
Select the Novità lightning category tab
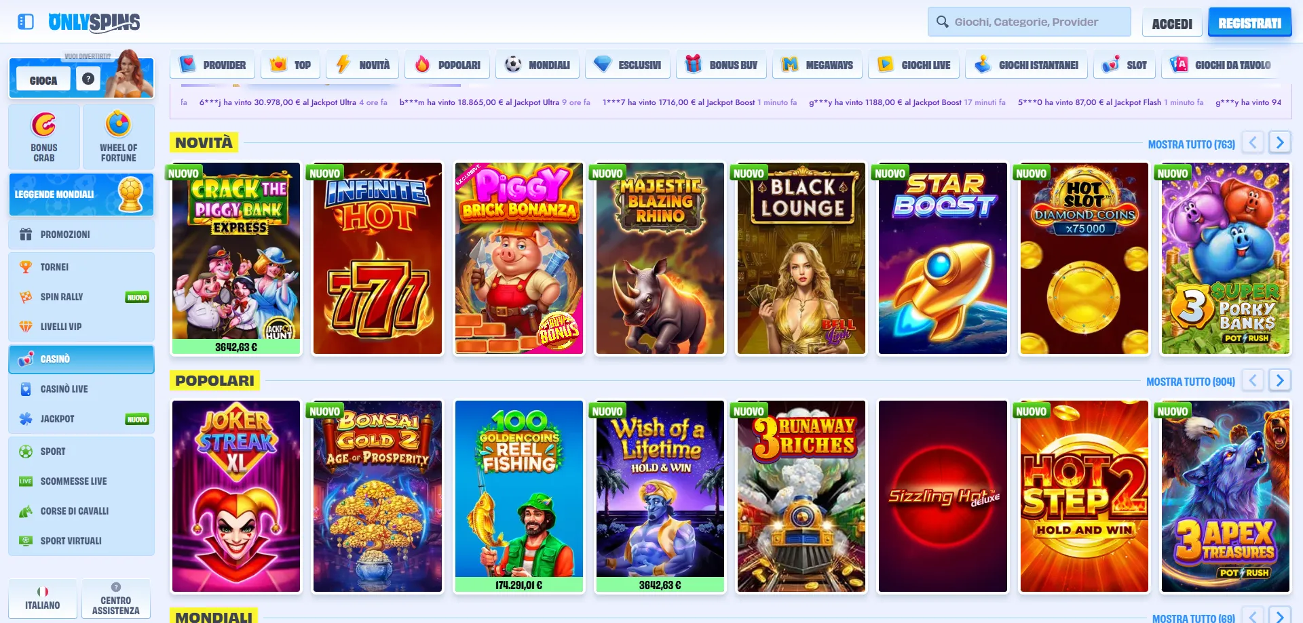(x=362, y=65)
